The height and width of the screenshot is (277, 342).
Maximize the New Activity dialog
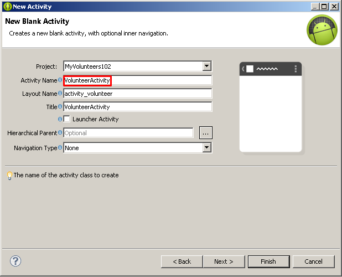click(324, 7)
